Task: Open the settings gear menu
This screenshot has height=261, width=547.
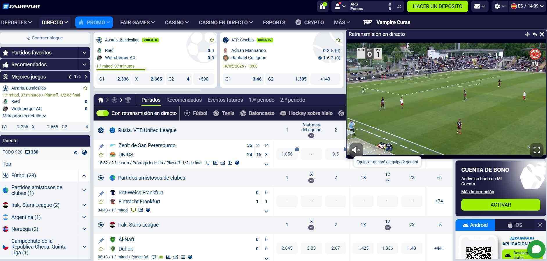Action: 500,6
